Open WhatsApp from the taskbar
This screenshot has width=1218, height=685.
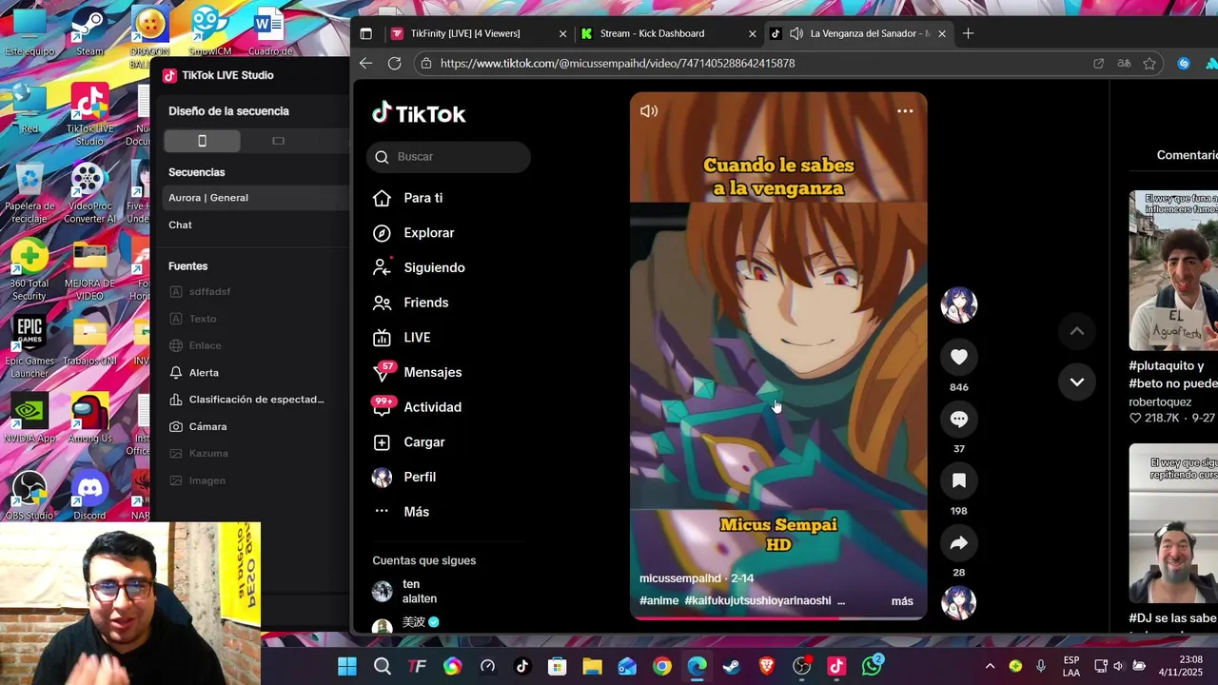pos(872,666)
